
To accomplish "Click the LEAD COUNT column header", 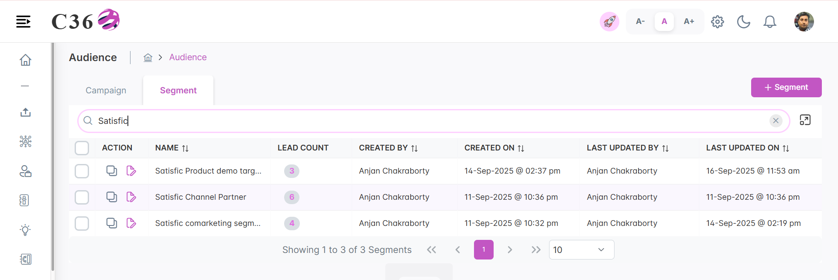I will point(303,148).
